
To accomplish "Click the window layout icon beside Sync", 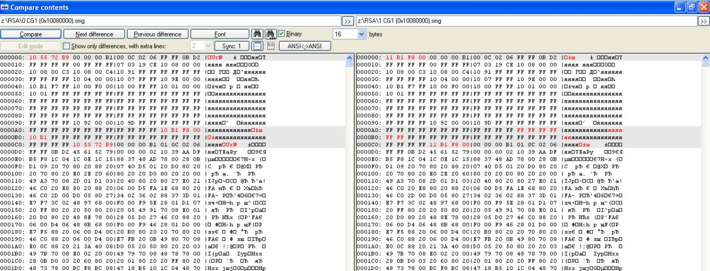I will [x=257, y=46].
